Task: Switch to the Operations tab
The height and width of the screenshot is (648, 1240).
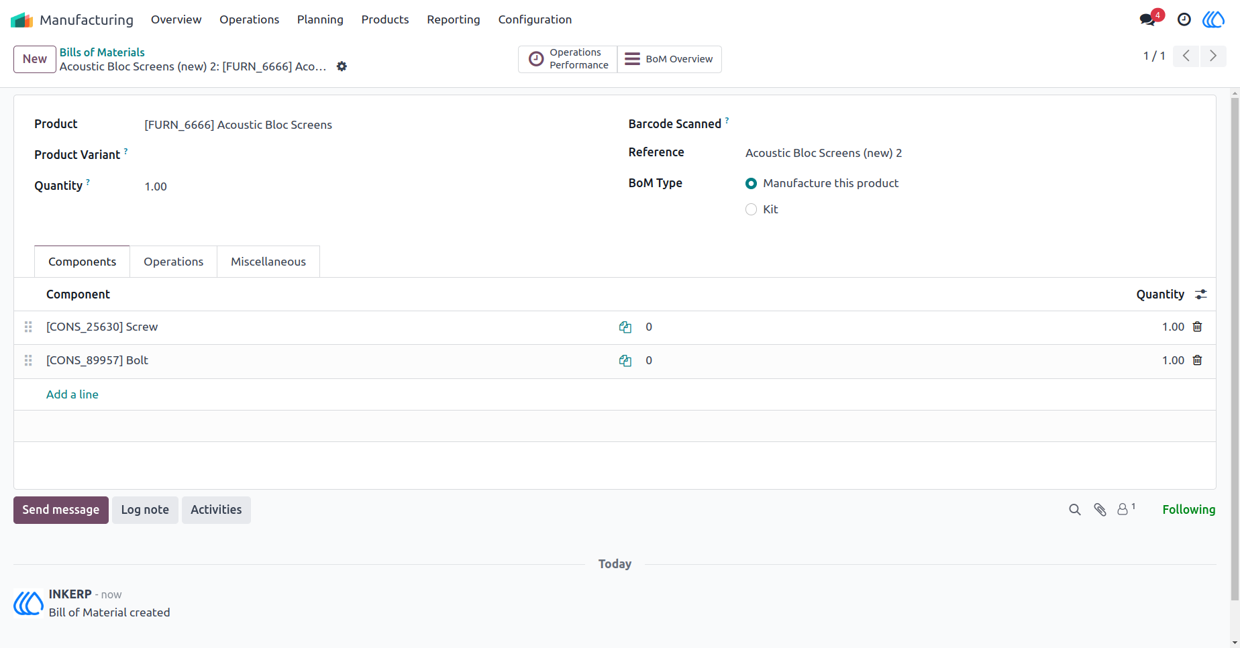Action: (173, 262)
